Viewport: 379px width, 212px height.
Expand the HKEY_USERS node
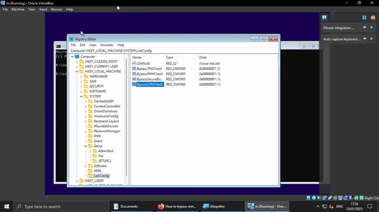pos(77,181)
